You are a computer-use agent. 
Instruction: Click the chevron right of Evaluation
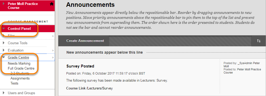click(53, 50)
